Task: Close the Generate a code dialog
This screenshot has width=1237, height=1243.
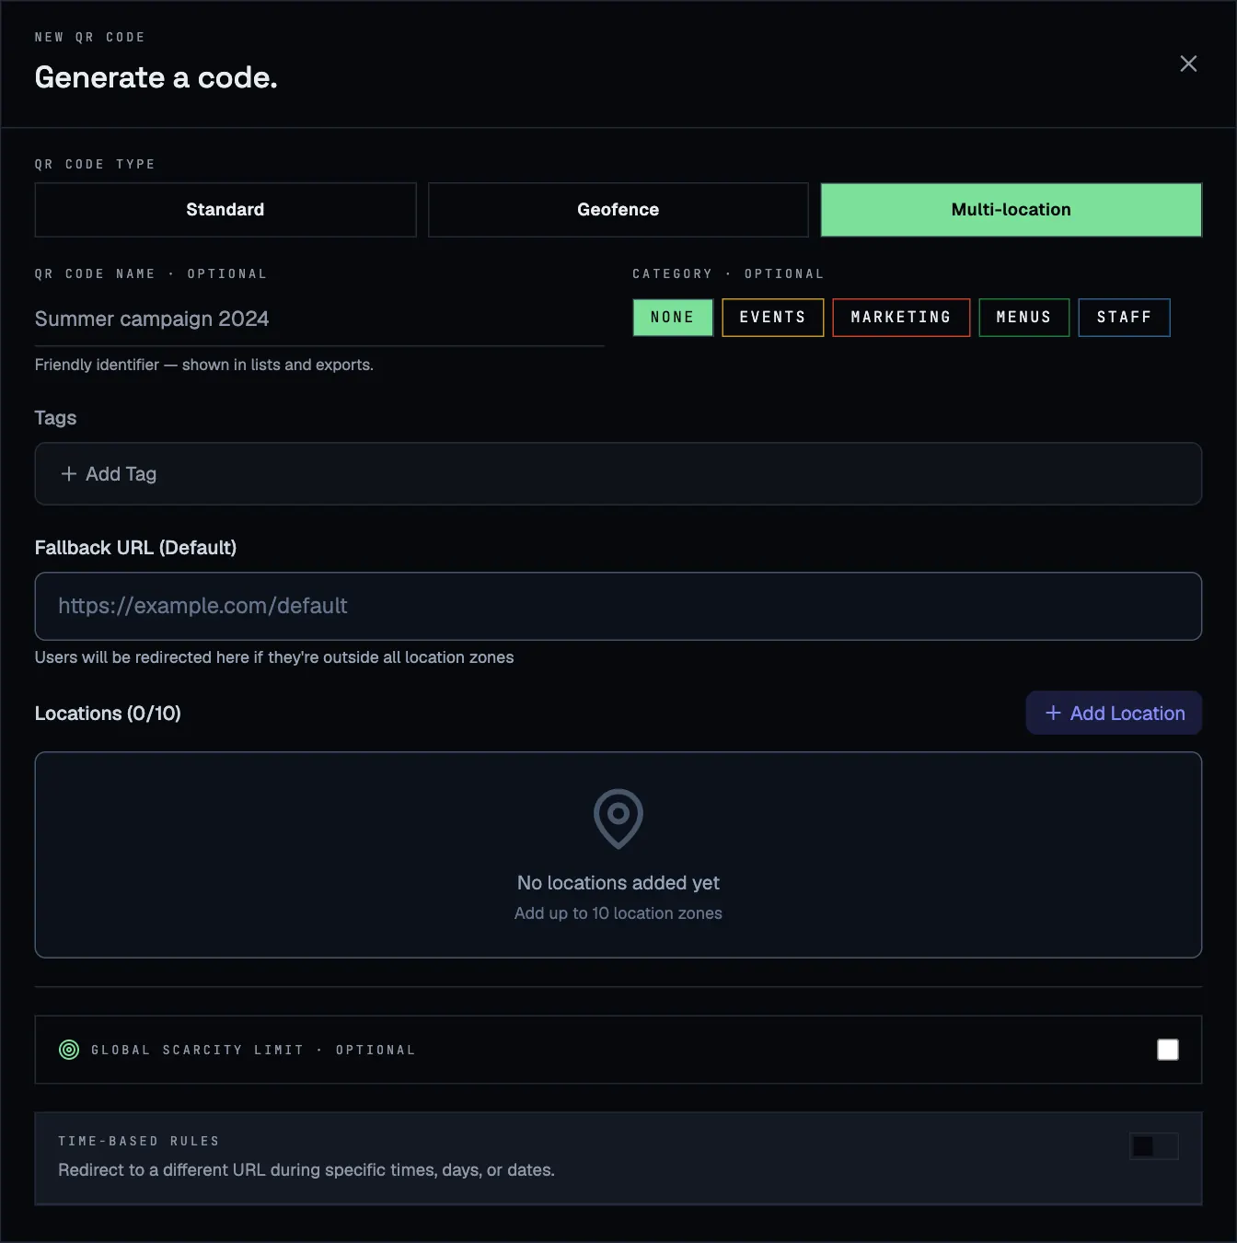Action: click(1188, 64)
